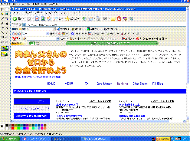190x141 pixels.
Task: Open Paint's 編集 (Edit) menu
Action: [16, 4]
